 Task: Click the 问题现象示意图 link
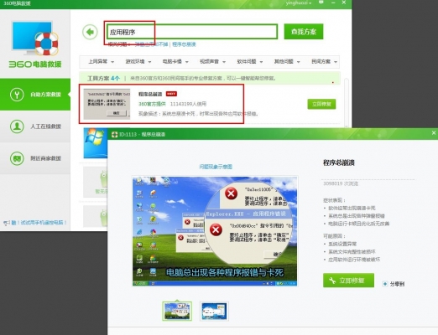click(216, 167)
